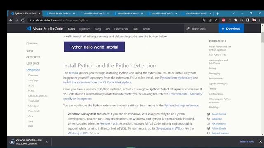Click the Twitter icon beside Tweet this link
264x148 pixels.
click(209, 114)
